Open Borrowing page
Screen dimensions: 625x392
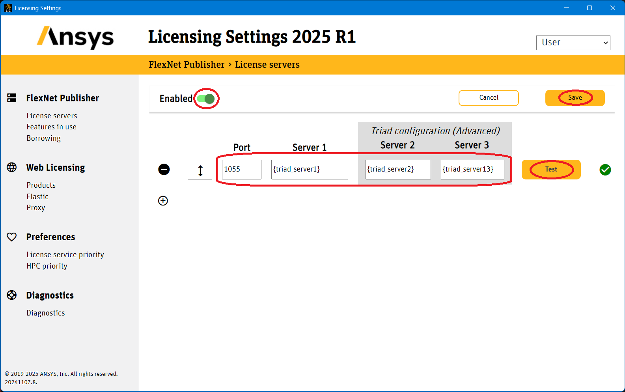[43, 138]
